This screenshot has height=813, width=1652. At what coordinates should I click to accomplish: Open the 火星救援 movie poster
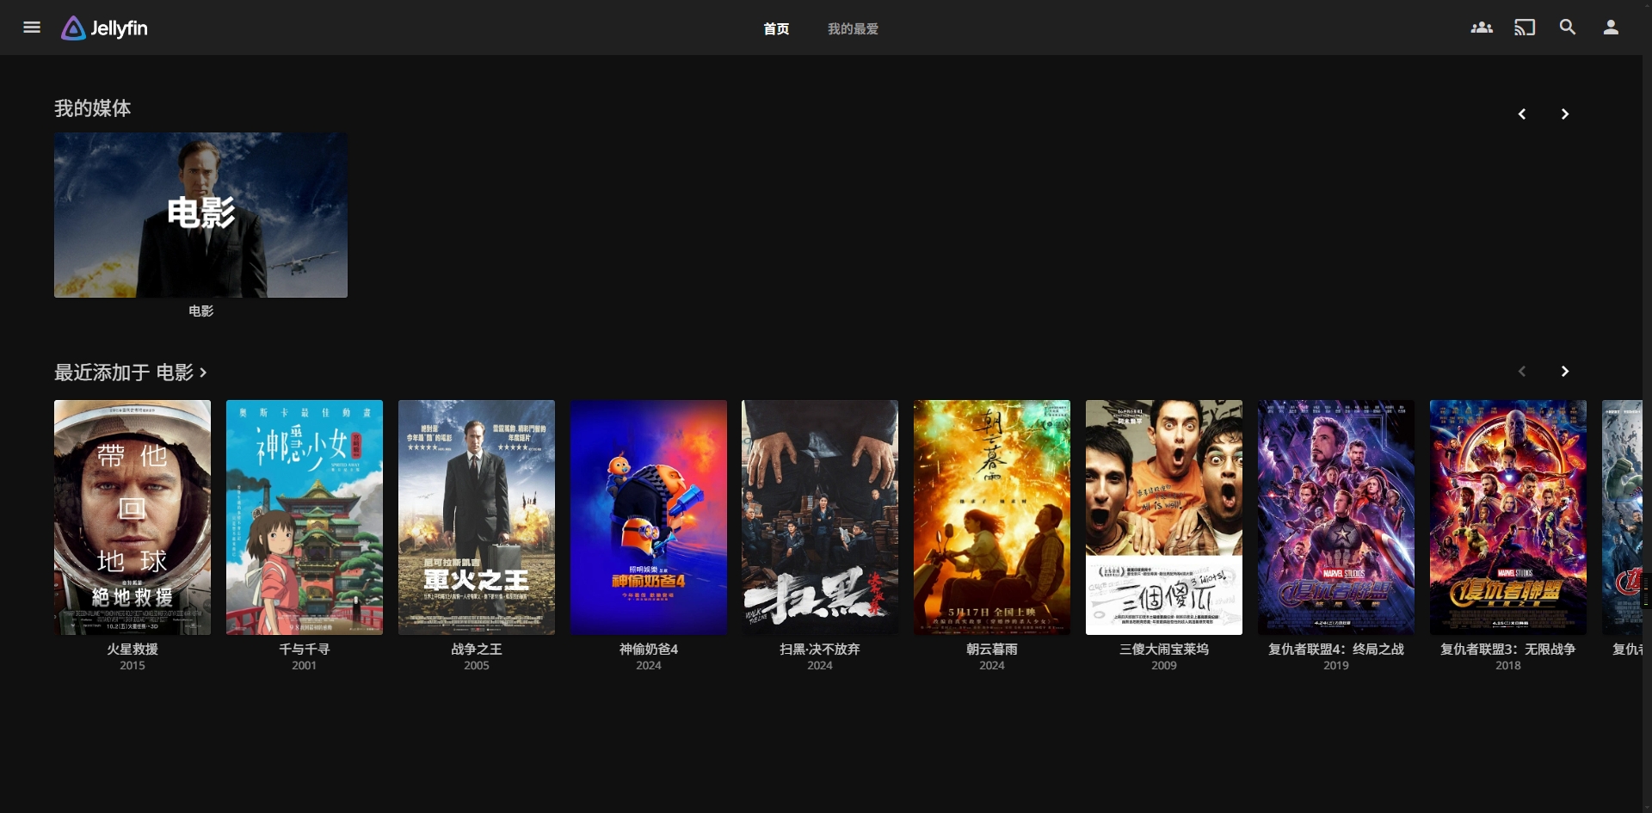133,517
